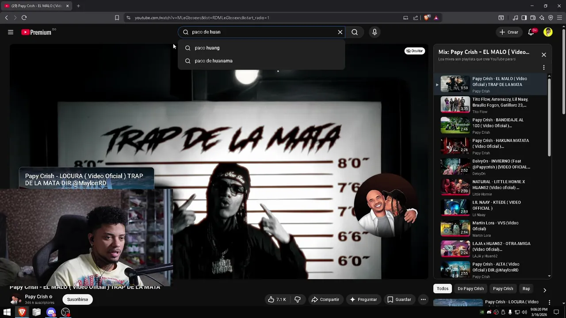
Task: Play Tito Flow, Amenazzy, Lil Naay video
Action: [x=491, y=105]
